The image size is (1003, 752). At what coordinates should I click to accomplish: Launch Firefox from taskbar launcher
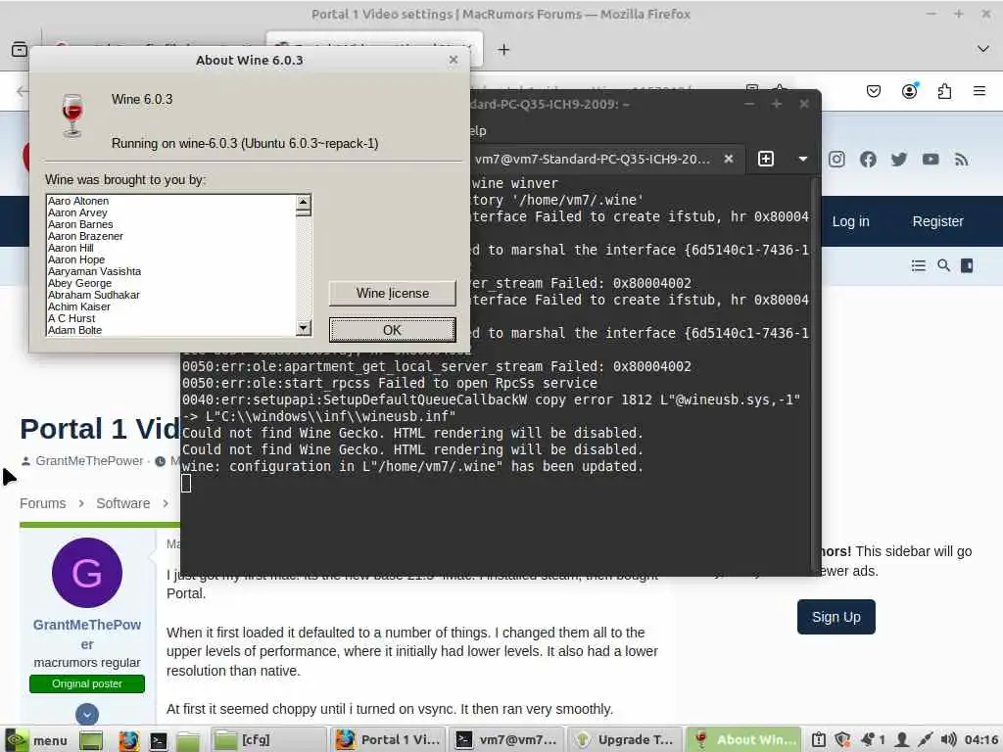point(128,740)
